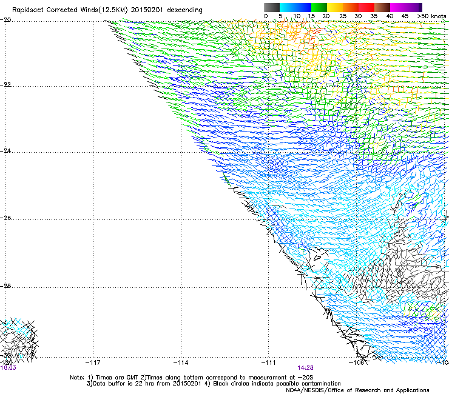Click the -22 latitude axis label

coord(5,85)
